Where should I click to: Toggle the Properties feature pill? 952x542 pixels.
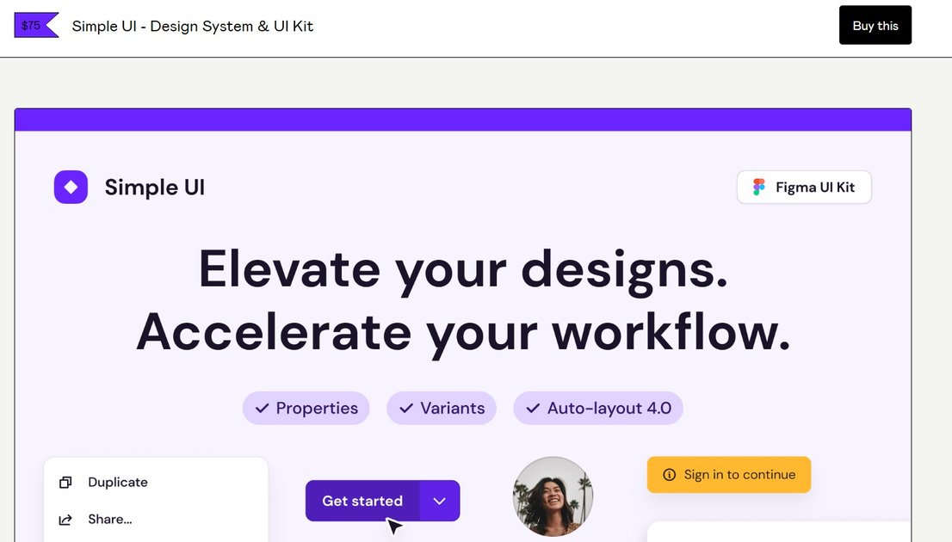[x=306, y=408]
